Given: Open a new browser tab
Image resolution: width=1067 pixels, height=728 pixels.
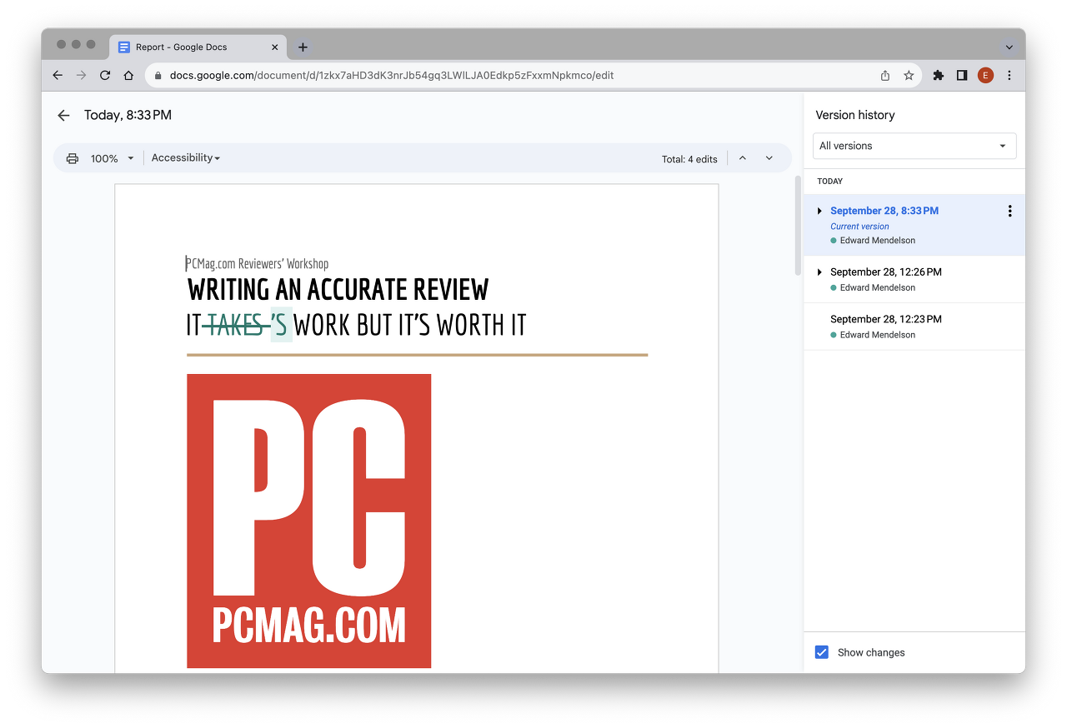Looking at the screenshot, I should [x=303, y=47].
